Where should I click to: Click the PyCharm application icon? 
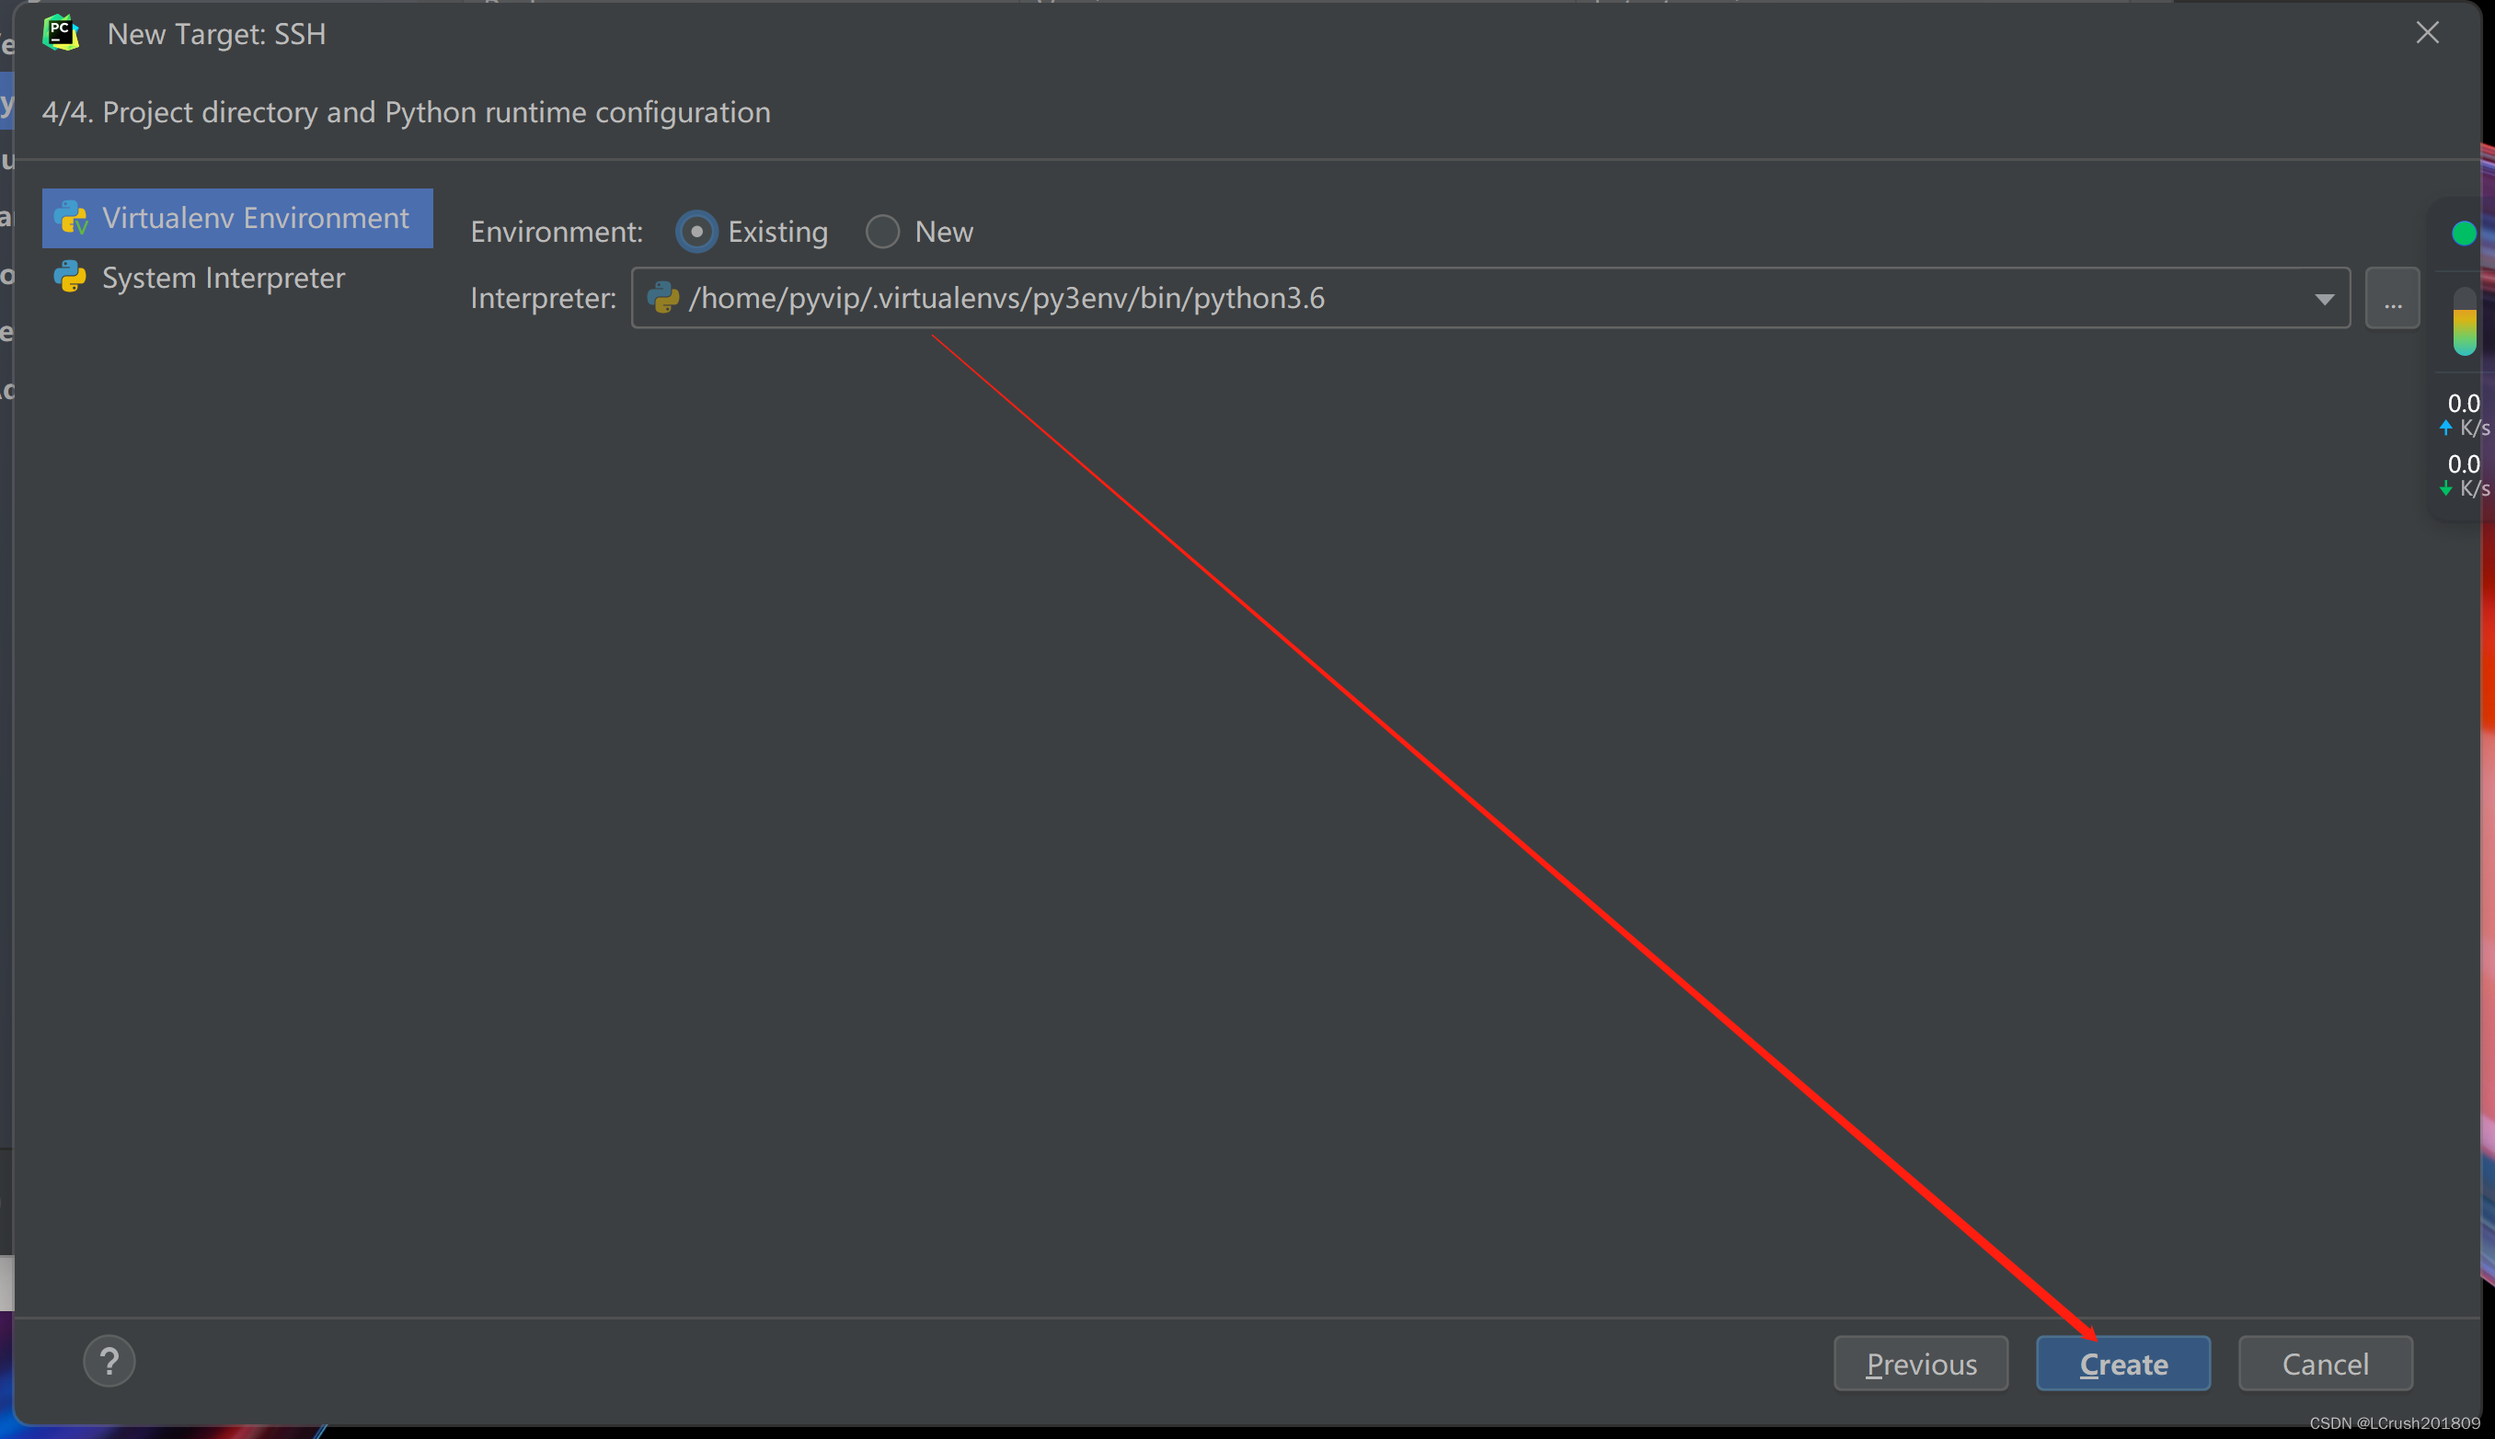click(60, 32)
